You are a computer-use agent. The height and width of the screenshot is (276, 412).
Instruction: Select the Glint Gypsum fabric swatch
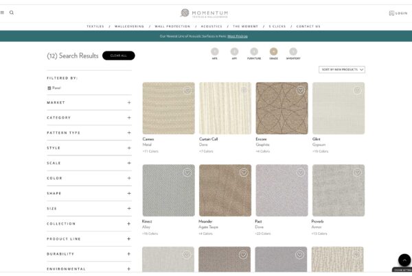pyautogui.click(x=338, y=108)
